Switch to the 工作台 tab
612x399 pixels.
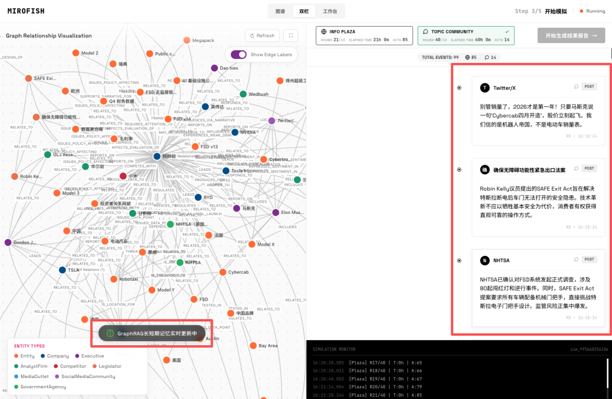(x=330, y=11)
